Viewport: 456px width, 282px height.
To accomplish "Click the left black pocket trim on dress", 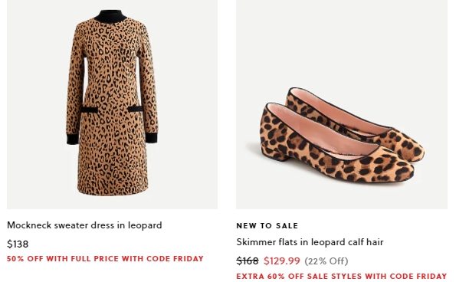I will 89,110.
